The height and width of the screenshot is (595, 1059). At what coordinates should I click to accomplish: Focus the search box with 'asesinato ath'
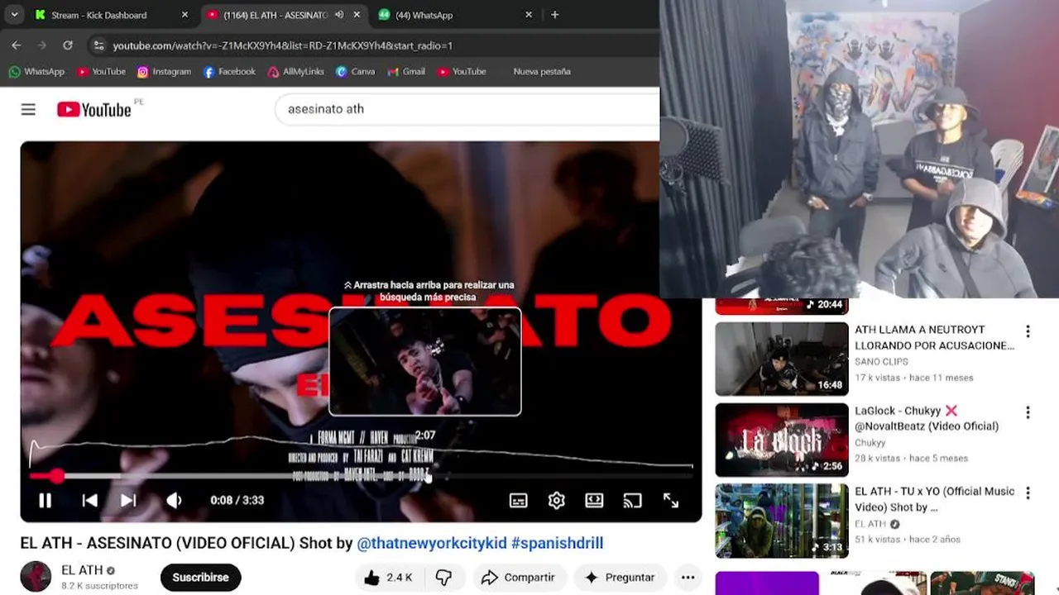click(467, 109)
